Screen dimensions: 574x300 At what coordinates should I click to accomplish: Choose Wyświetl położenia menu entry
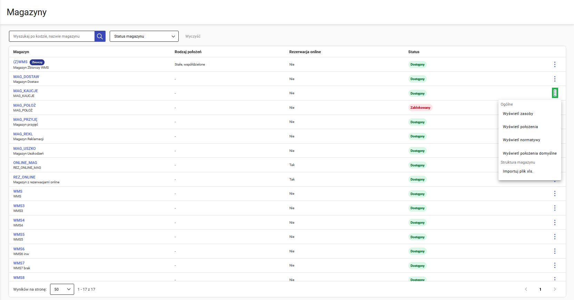pyautogui.click(x=520, y=127)
